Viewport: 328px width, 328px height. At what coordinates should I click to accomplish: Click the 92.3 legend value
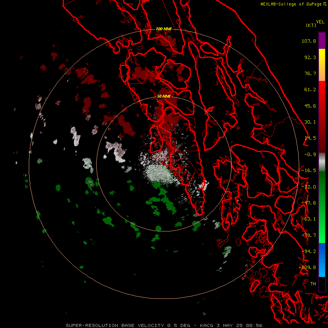pos(310,57)
